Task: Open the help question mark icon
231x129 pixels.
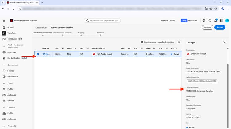Action: pyautogui.click(x=210, y=21)
